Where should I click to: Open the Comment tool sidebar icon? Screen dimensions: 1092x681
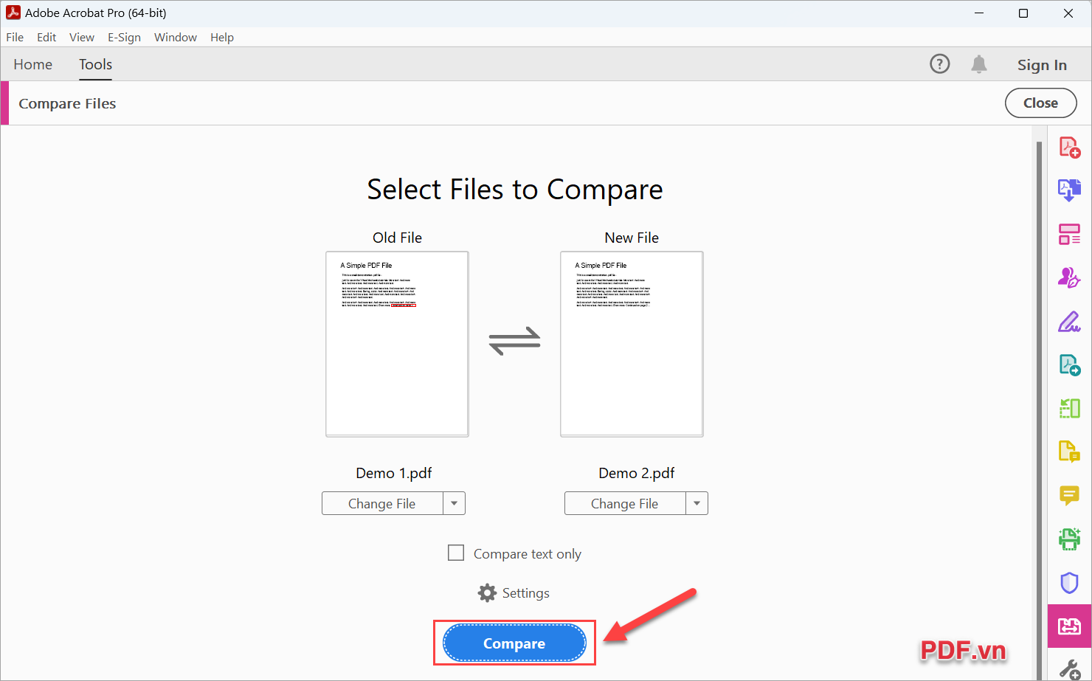point(1069,495)
